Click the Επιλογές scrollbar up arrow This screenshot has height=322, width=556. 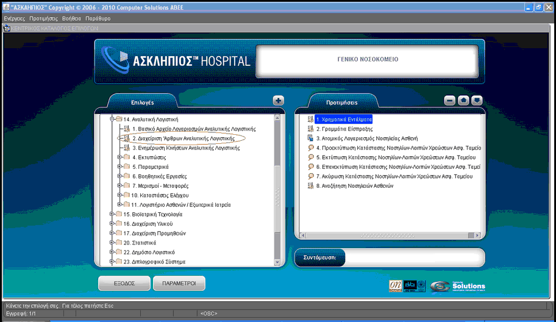(277, 118)
